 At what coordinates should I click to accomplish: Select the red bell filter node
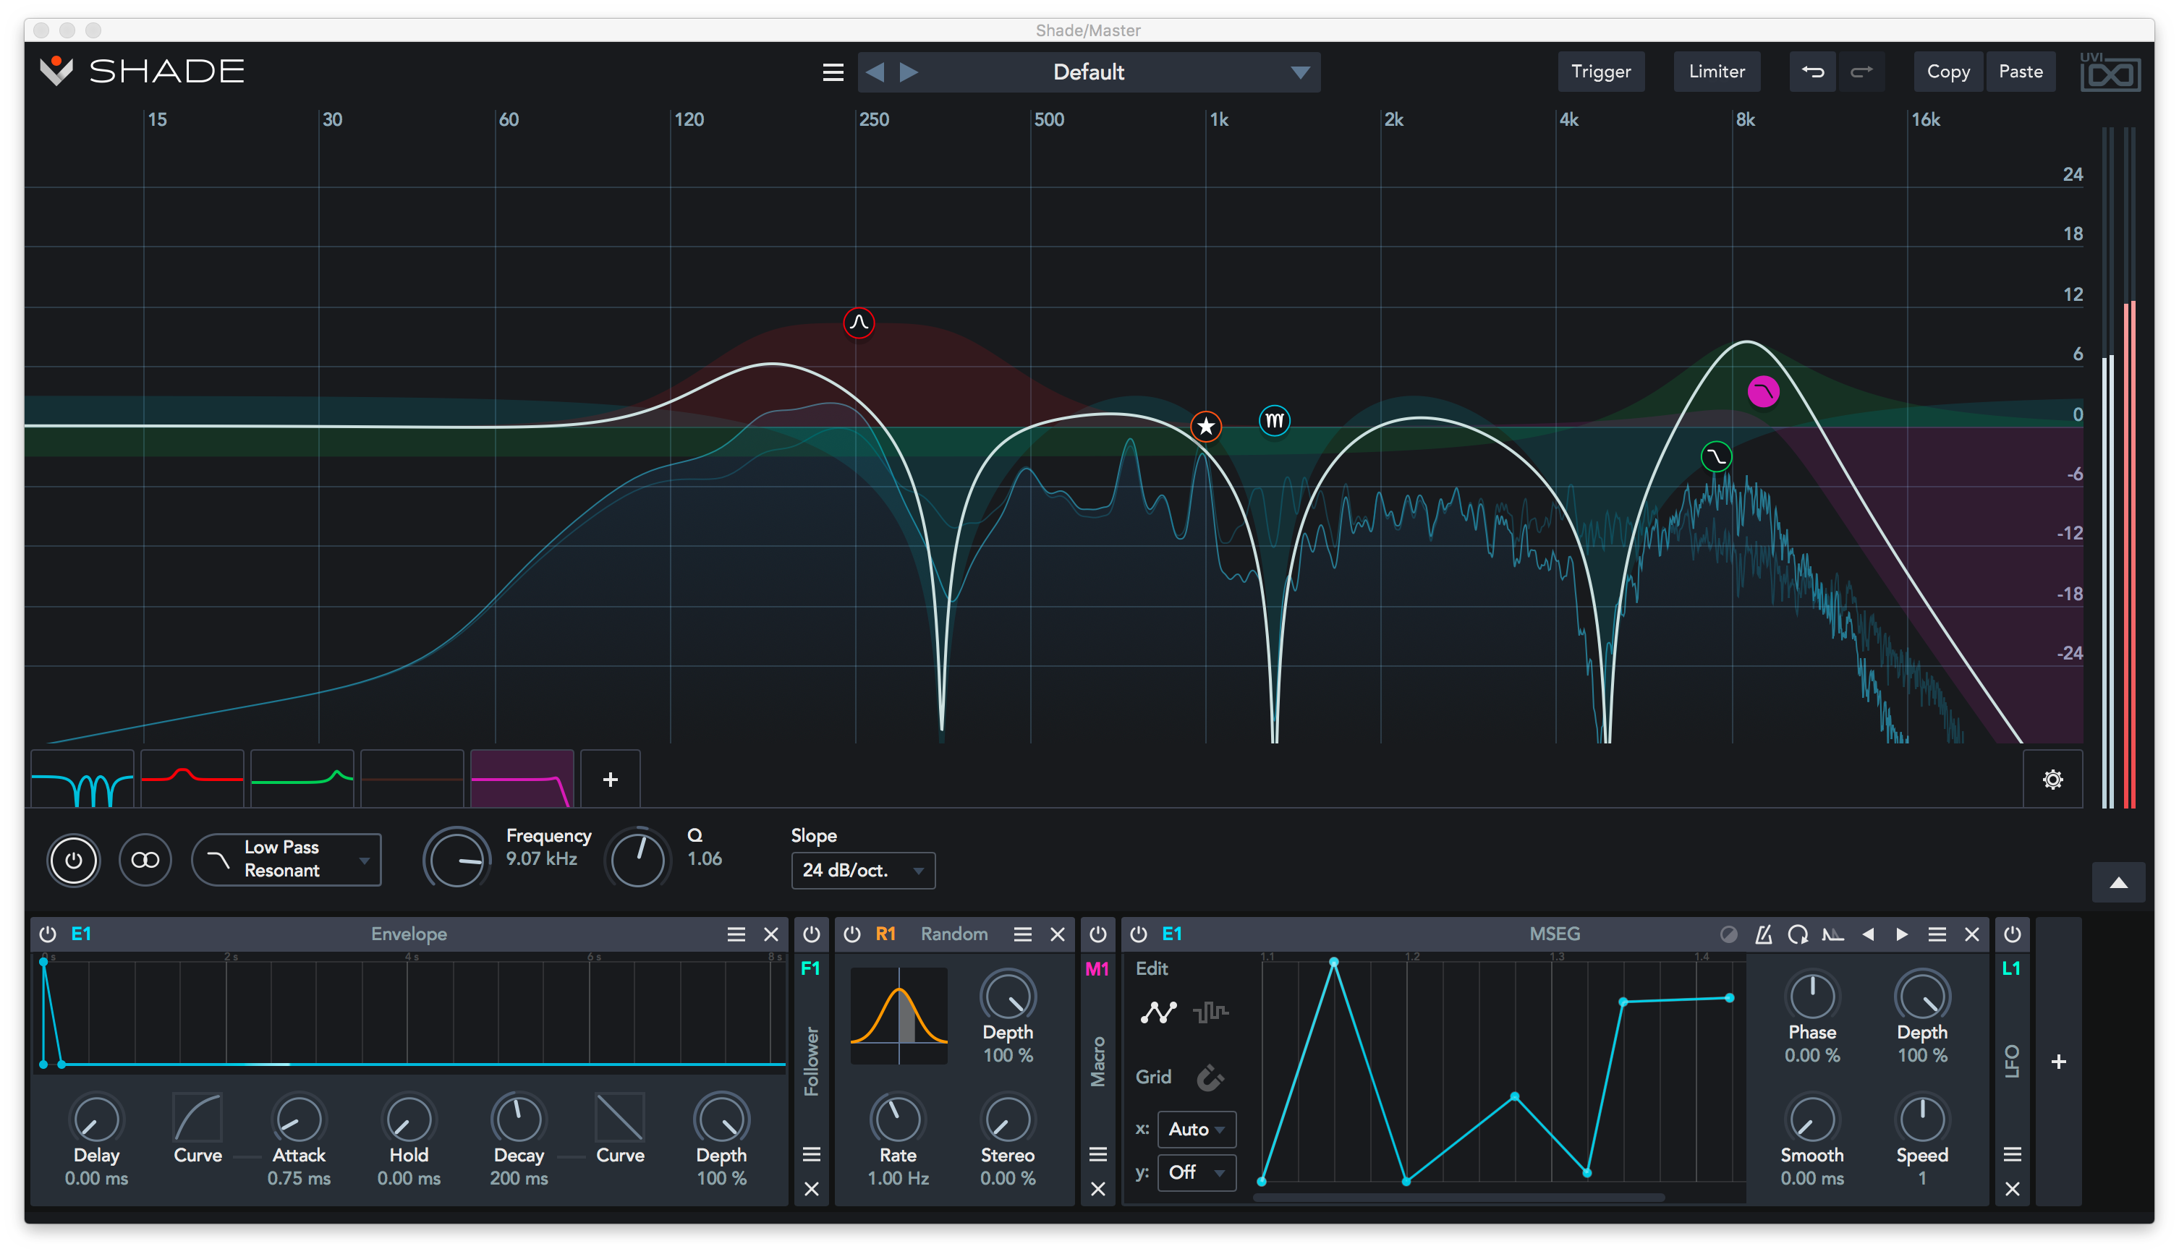[x=858, y=323]
